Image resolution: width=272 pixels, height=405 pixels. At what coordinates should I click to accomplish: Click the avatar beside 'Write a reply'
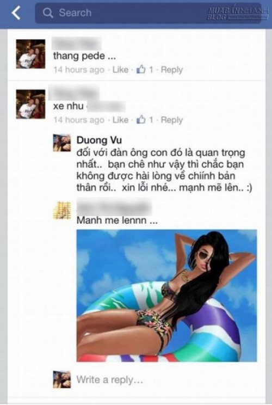[62, 379]
